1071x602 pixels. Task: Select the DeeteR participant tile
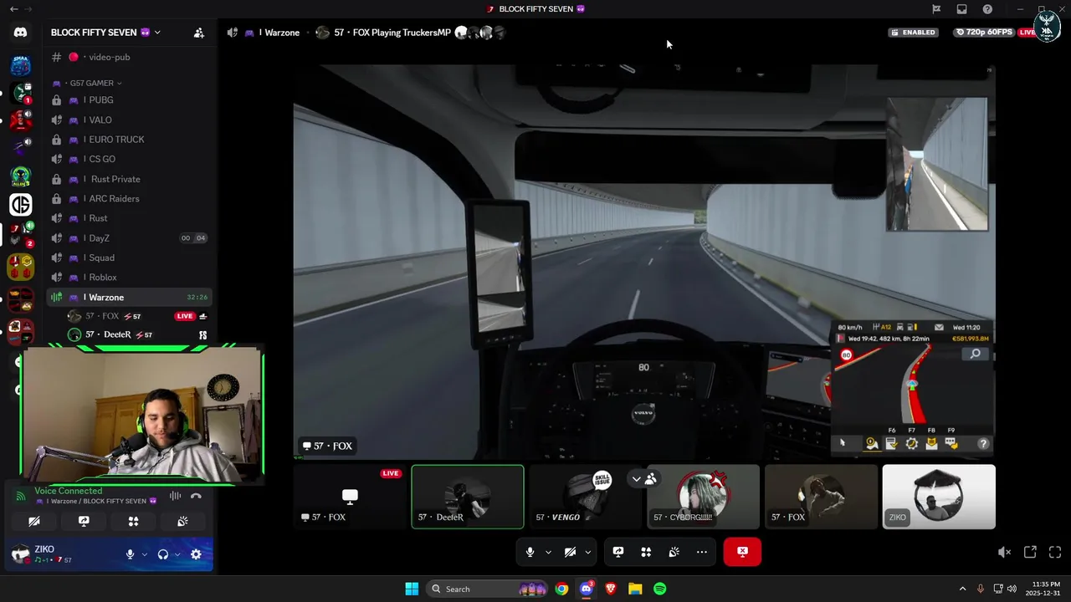[468, 497]
